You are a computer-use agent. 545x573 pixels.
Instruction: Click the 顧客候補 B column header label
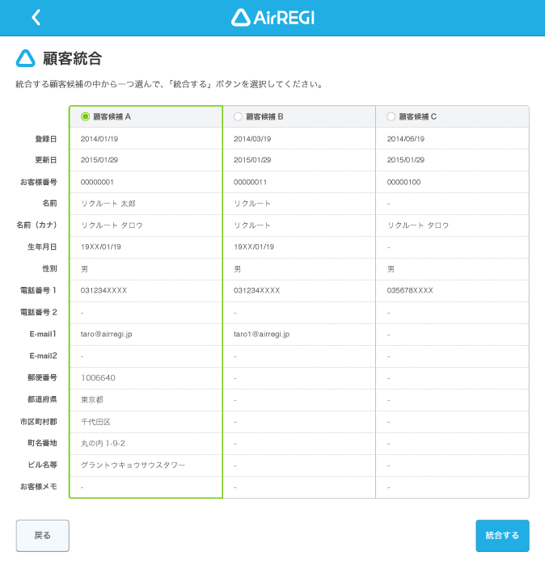point(264,116)
